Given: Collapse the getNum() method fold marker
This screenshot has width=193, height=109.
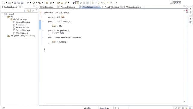Looking at the screenshot, I should (x=43, y=31).
